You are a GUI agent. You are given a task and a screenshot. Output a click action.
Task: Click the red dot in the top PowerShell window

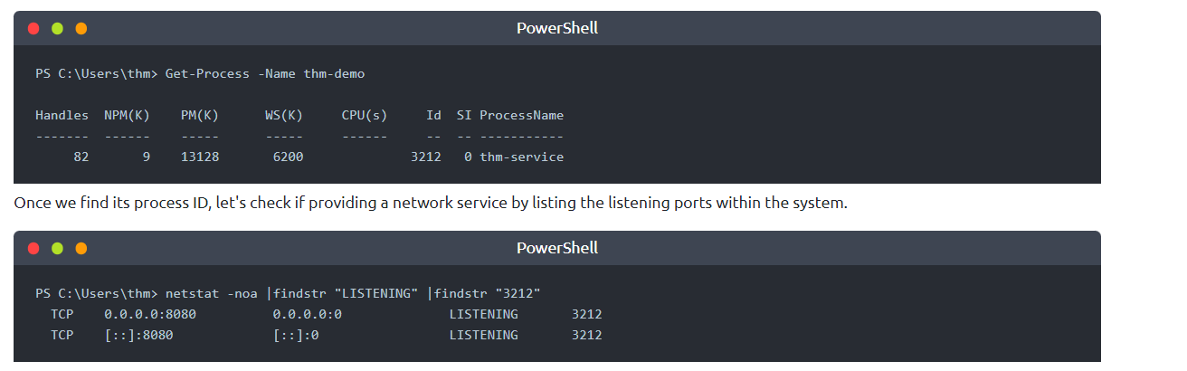pos(33,28)
